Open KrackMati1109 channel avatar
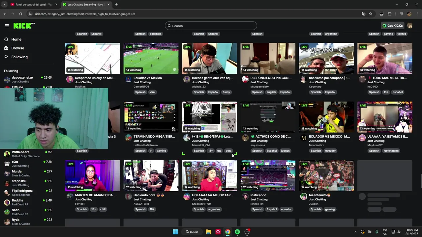 click(x=187, y=197)
